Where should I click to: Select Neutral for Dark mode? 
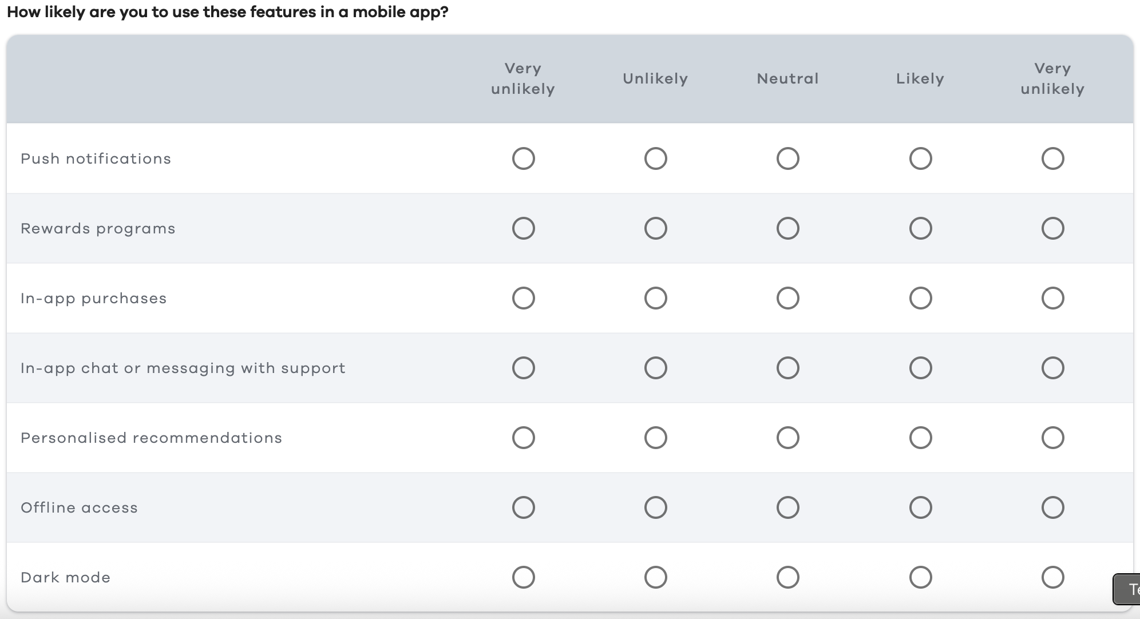coord(789,577)
